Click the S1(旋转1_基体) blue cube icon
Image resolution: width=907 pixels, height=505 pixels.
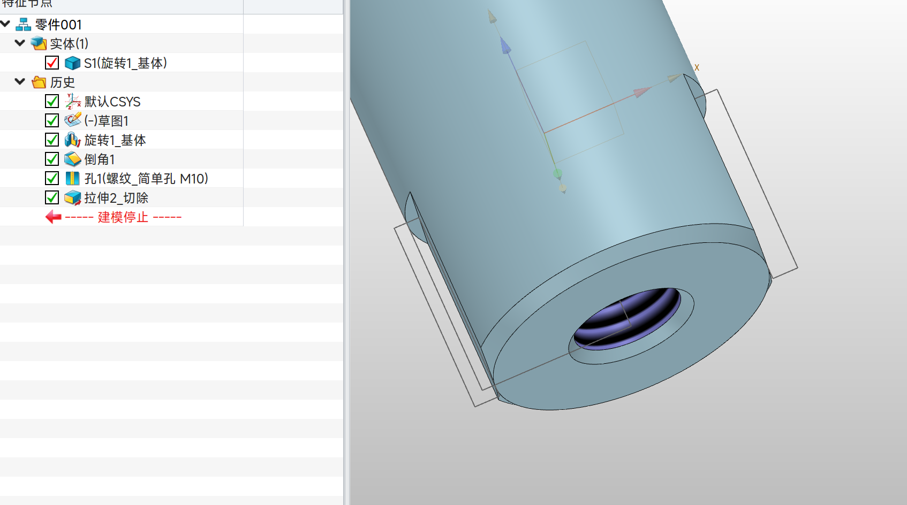[x=72, y=63]
